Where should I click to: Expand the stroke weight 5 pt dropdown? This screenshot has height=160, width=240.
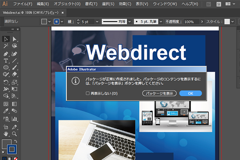pos(97,22)
